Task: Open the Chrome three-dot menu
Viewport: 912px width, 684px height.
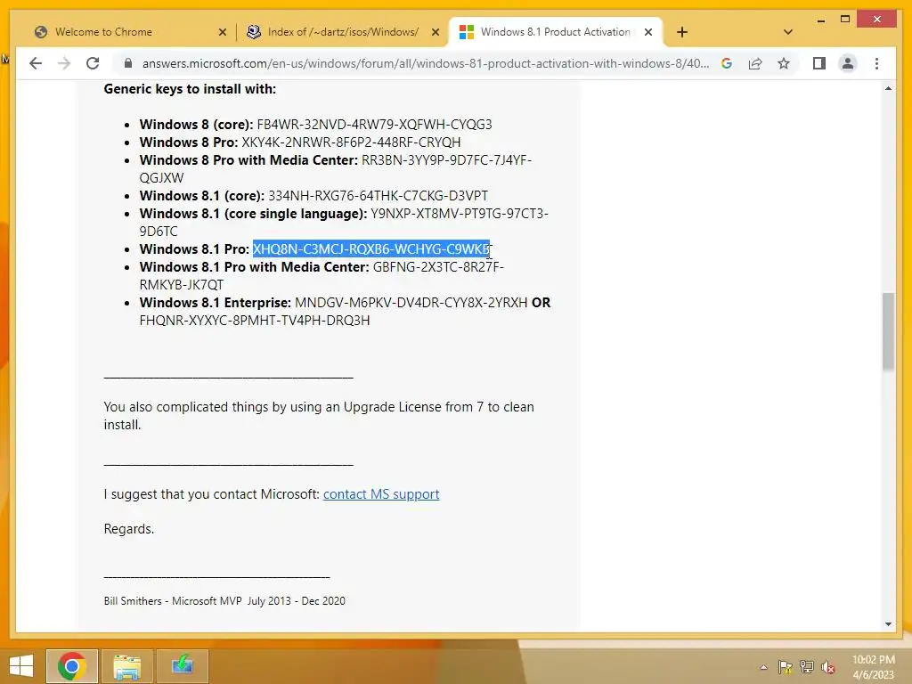Action: point(876,63)
